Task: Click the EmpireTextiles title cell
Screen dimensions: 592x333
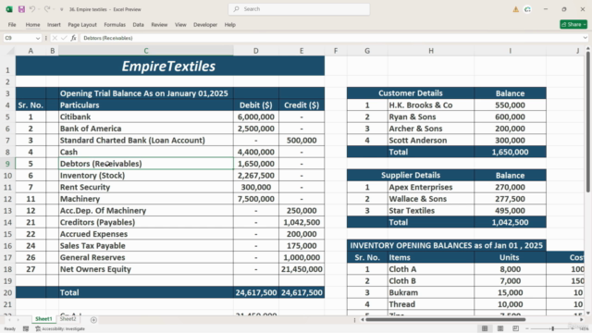Action: click(x=170, y=66)
